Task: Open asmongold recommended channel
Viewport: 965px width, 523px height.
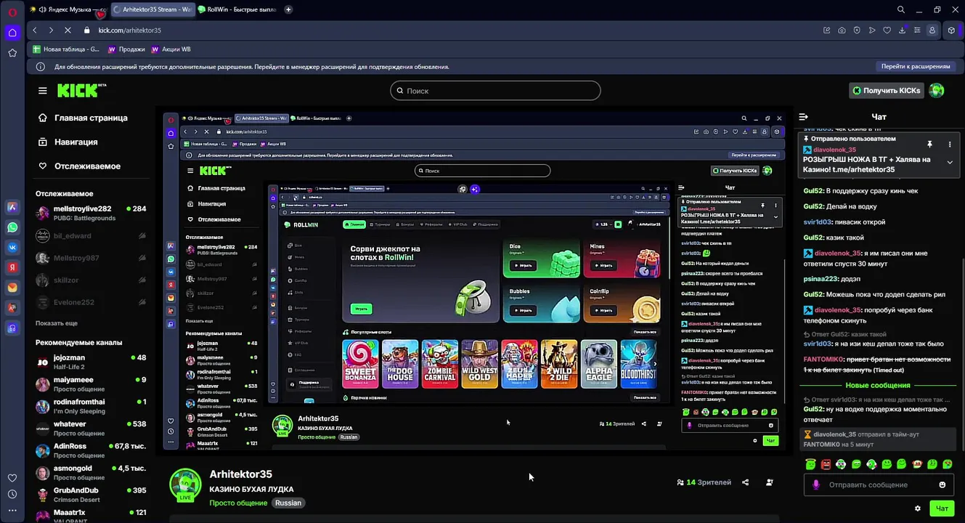Action: [91, 473]
